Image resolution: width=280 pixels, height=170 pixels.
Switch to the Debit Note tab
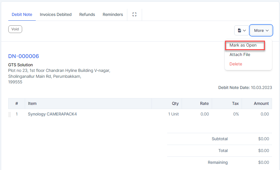(22, 14)
